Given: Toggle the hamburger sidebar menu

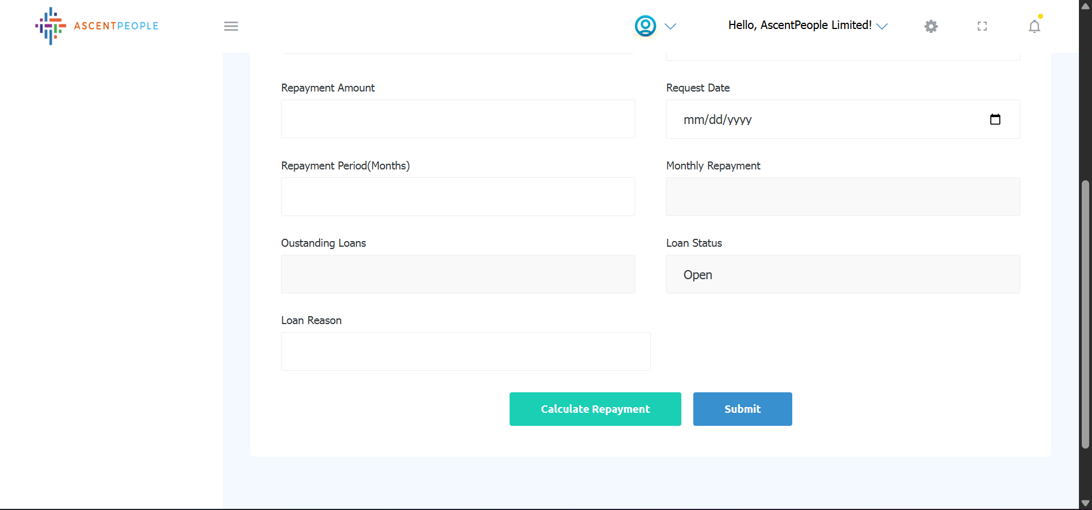Looking at the screenshot, I should 231,26.
